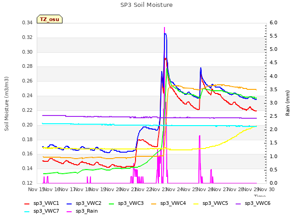Click the 0.0 rain axis value
Viewport: 294px width, 220px height.
tap(273, 183)
